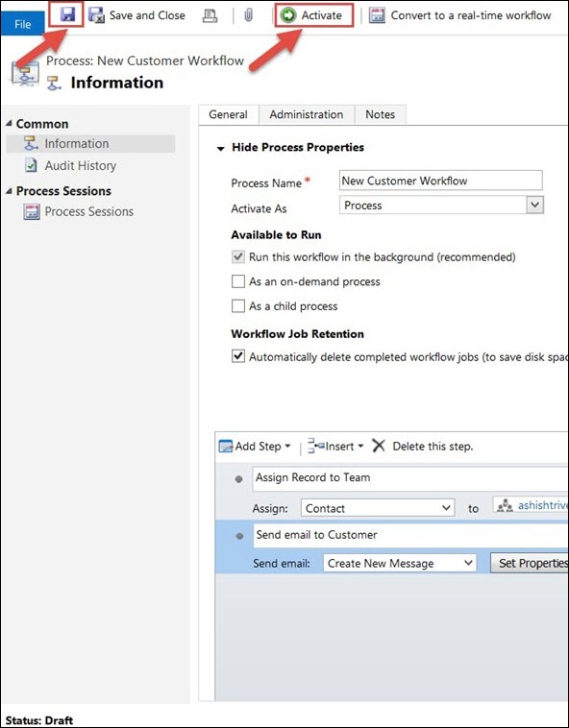Click the green Activate arrow icon
This screenshot has height=728, width=569.
point(288,15)
